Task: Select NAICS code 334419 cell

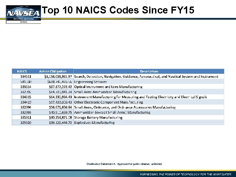Action: (x=26, y=102)
